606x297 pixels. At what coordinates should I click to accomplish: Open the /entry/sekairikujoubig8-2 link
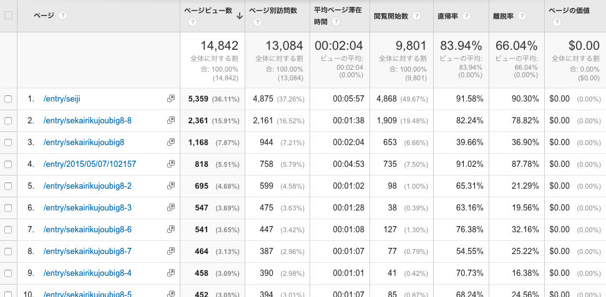(x=87, y=186)
